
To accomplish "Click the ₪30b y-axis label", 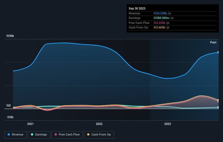I will 10,36.
